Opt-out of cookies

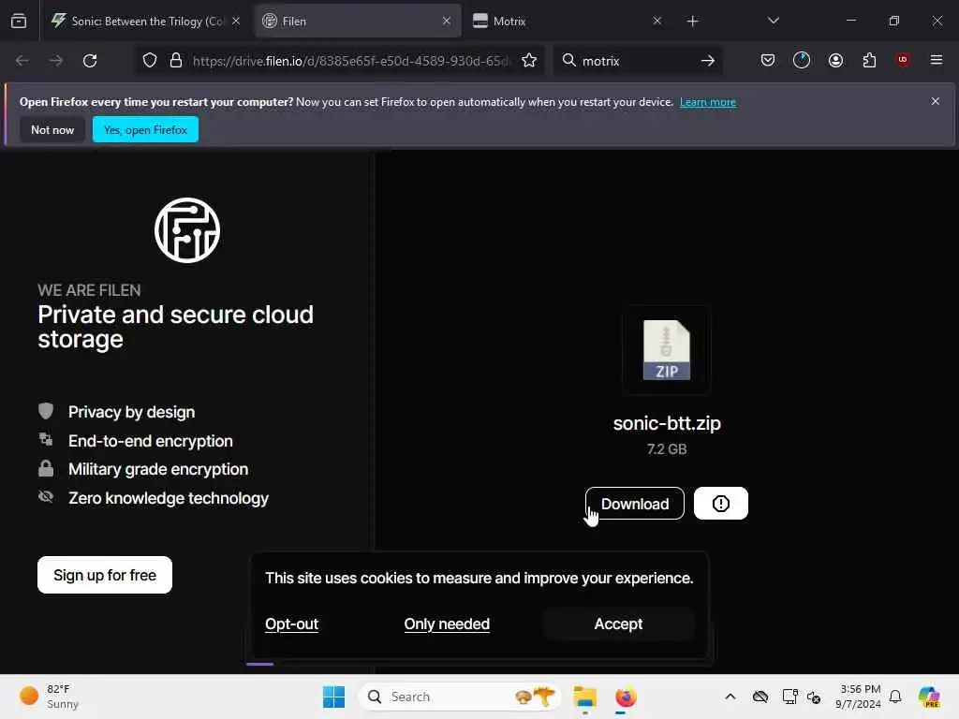click(x=292, y=624)
